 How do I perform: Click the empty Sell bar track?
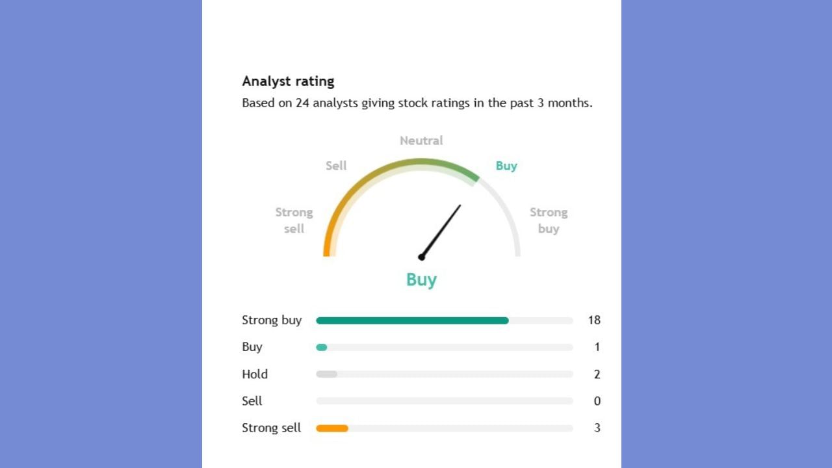(445, 401)
